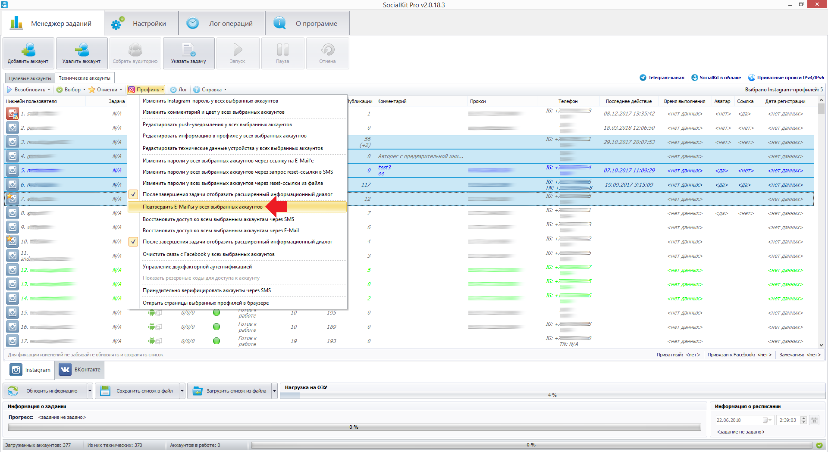Viewport: 828px width, 452px height.
Task: Open the Выбор dropdown menu
Action: pos(71,90)
